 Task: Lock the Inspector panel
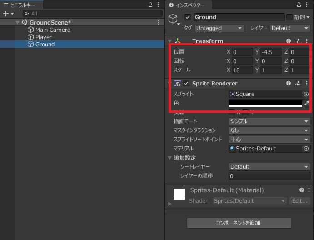point(299,5)
